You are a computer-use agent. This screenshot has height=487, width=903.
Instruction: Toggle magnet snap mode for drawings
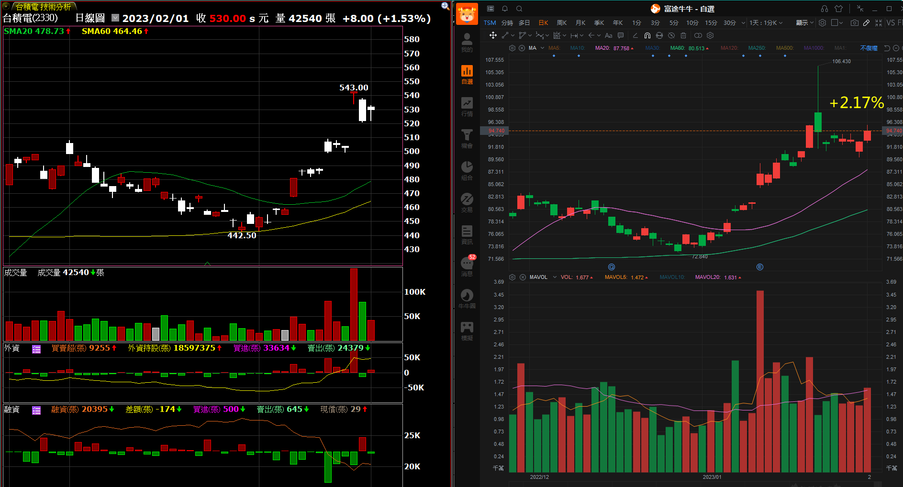pos(647,35)
